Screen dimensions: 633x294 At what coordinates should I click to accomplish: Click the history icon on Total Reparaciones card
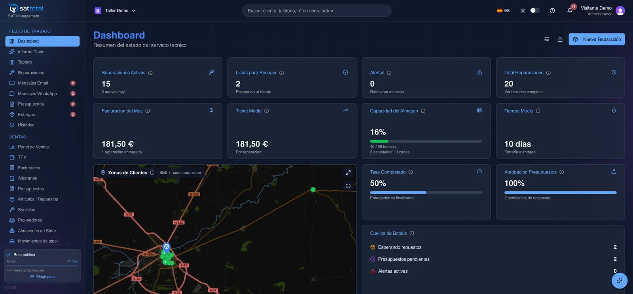pos(614,72)
